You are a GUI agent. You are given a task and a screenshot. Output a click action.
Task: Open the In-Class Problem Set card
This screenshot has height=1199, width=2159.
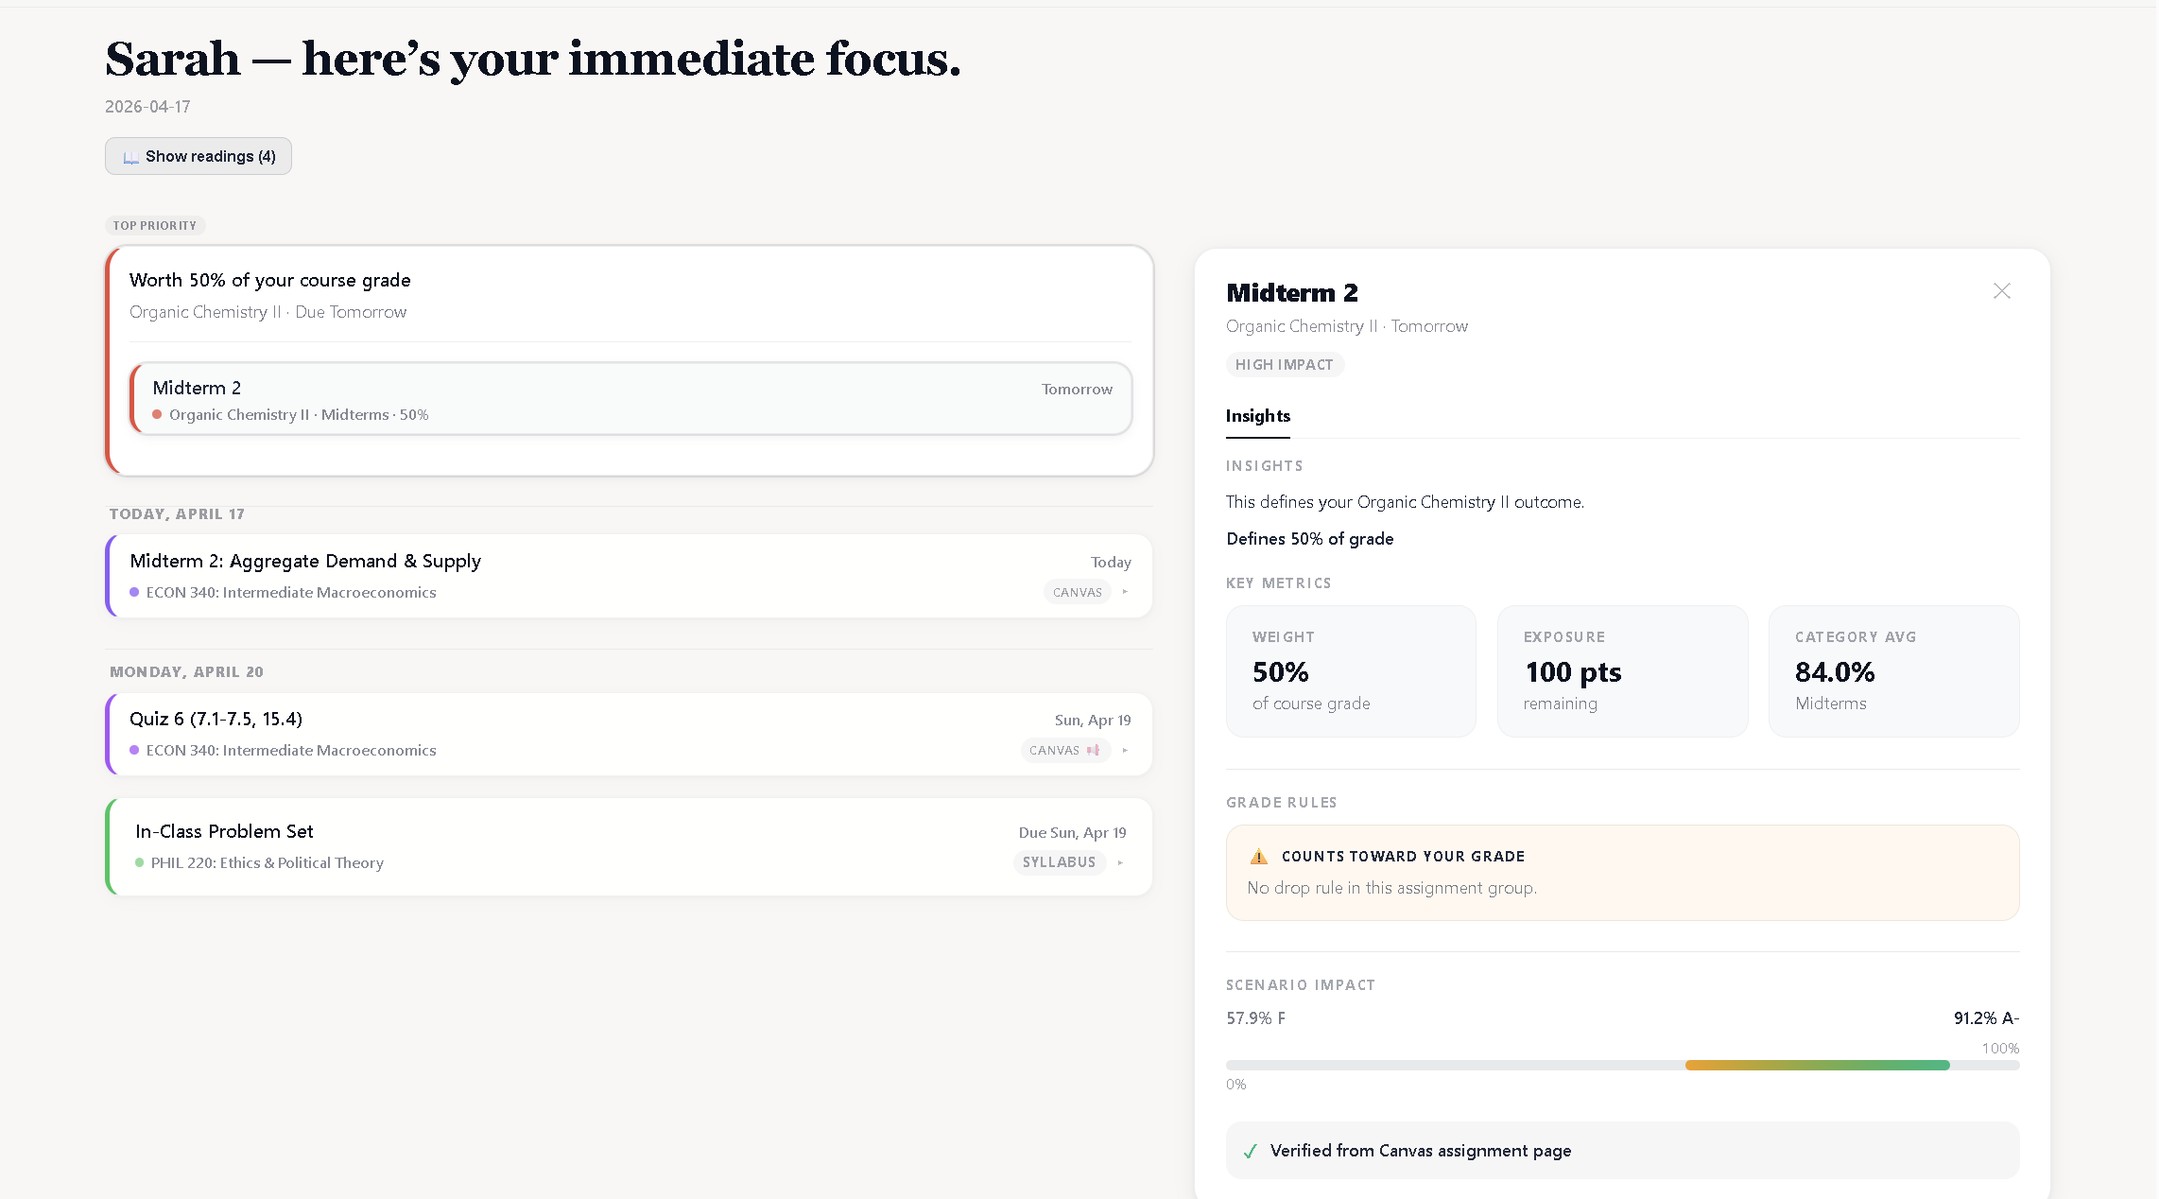click(x=630, y=846)
